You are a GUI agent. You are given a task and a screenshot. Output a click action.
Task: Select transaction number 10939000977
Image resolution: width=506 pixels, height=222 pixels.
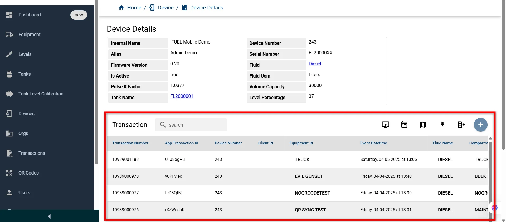click(125, 193)
